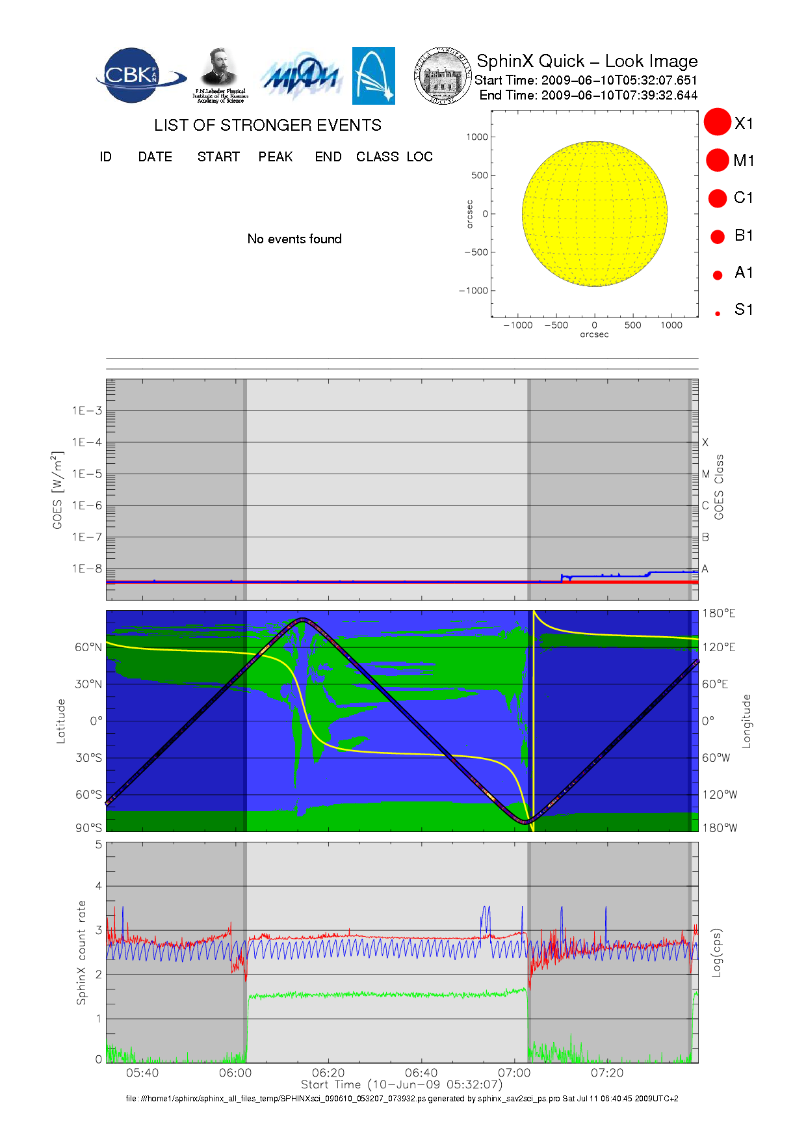Click the blue square comet logo
This screenshot has height=1141, width=806.
tap(374, 75)
